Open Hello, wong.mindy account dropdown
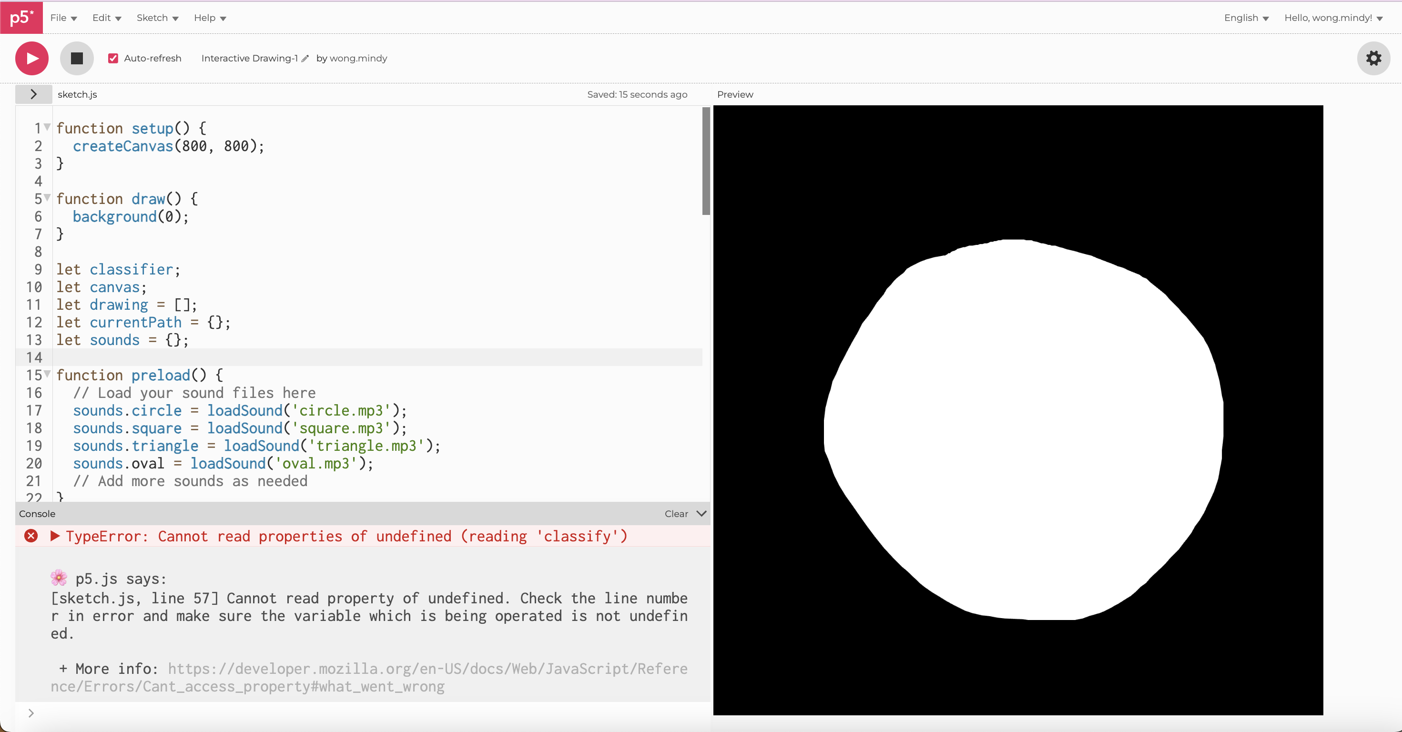1402x732 pixels. pos(1333,18)
